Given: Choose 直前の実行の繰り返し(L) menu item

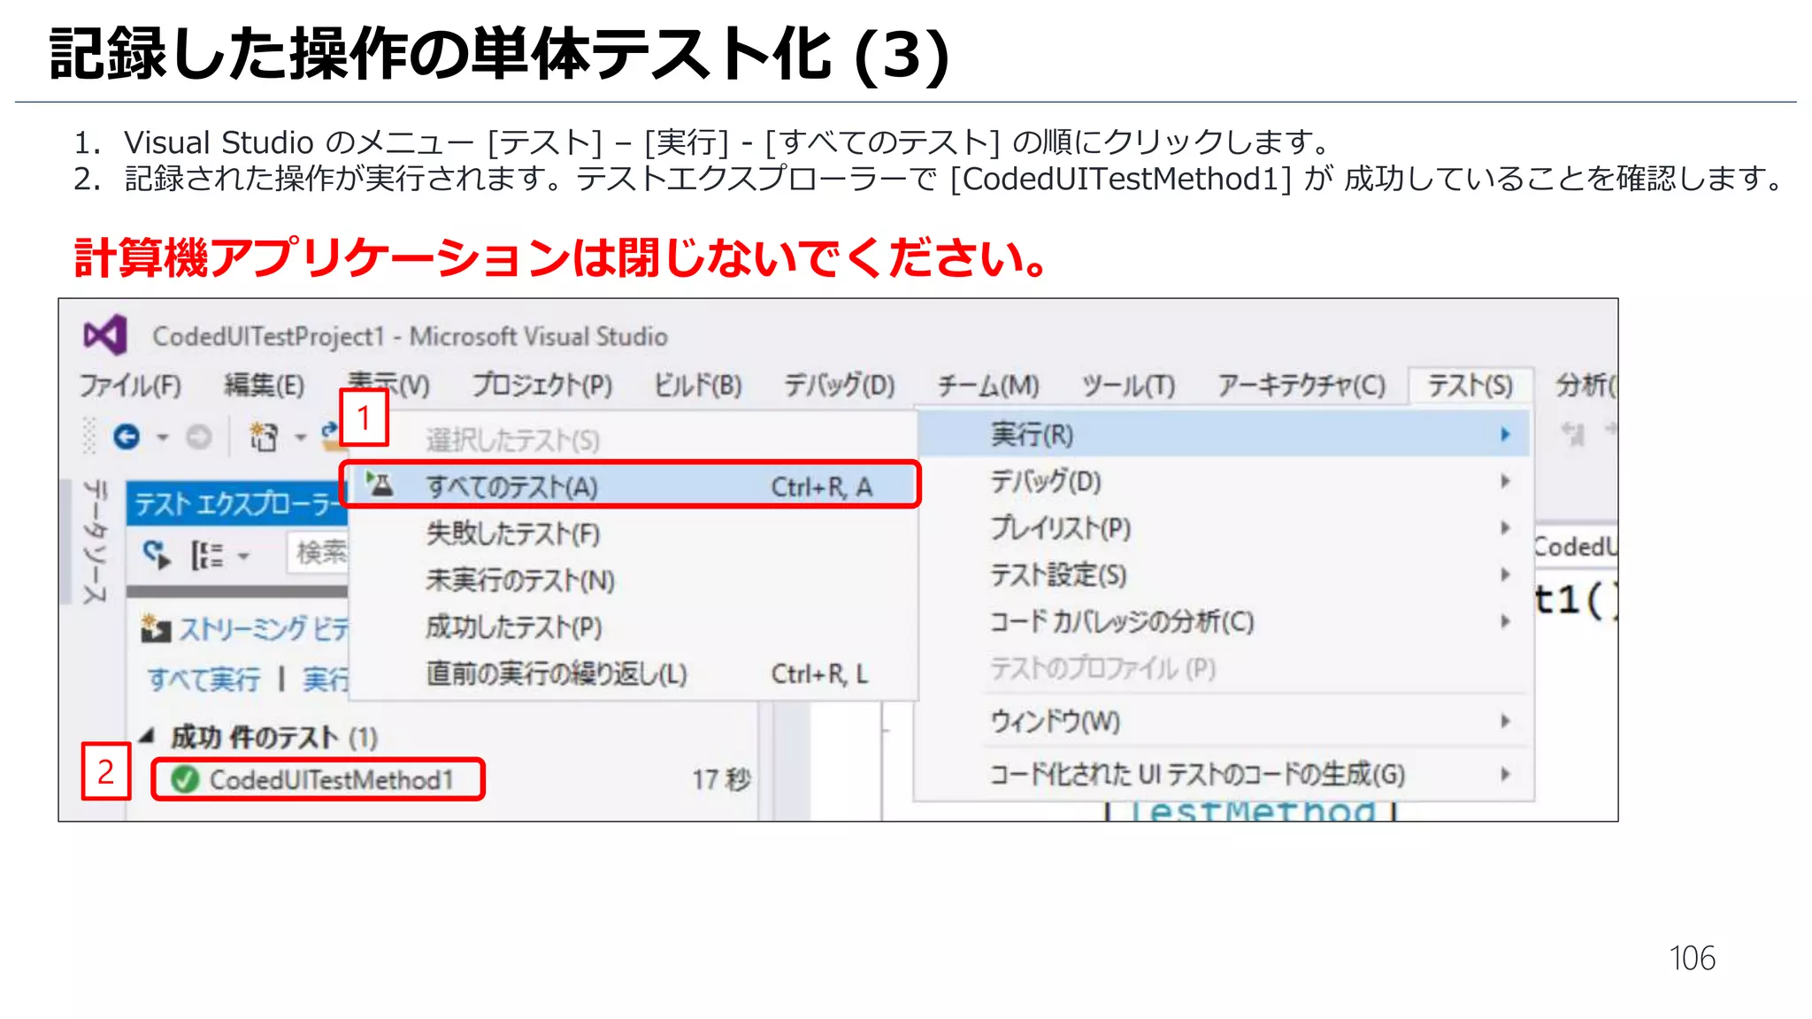Looking at the screenshot, I should point(633,674).
